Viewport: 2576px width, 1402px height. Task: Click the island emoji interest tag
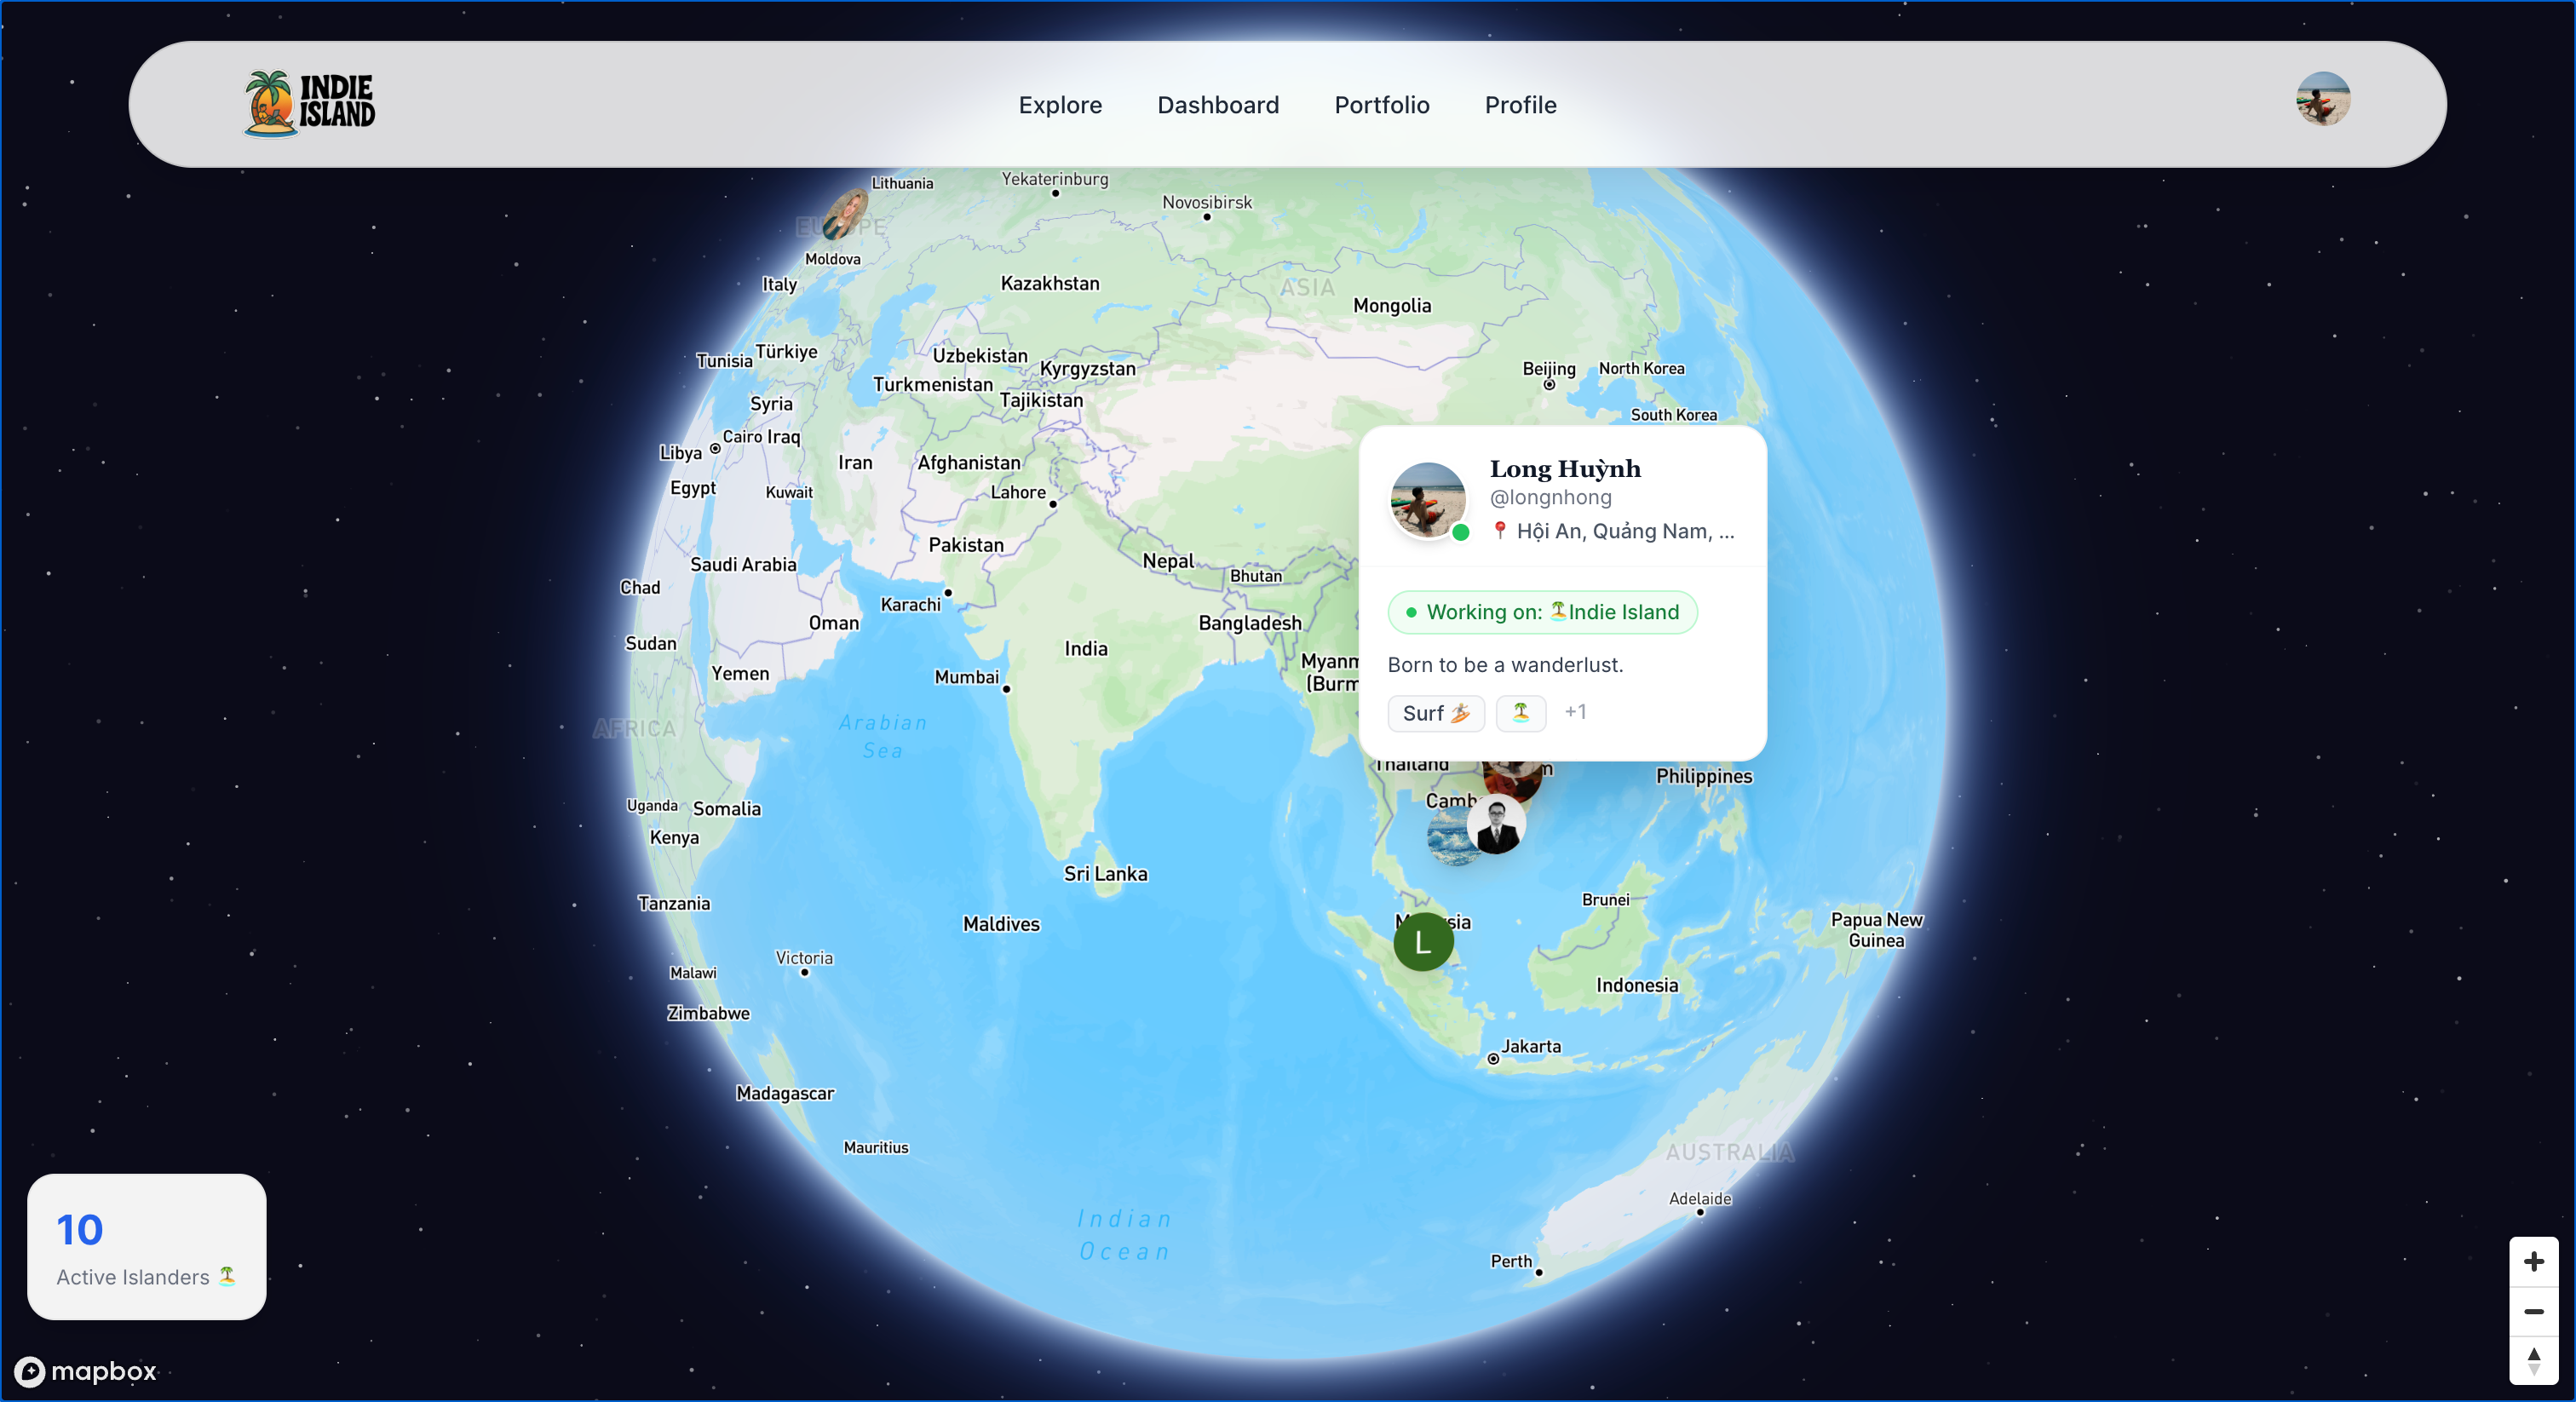click(x=1520, y=713)
